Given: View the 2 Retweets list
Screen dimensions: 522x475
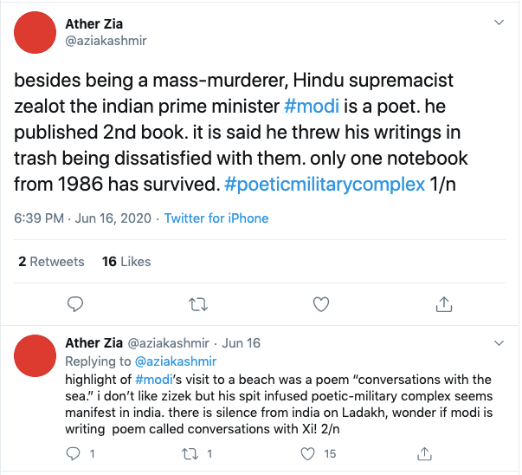Looking at the screenshot, I should point(52,261).
